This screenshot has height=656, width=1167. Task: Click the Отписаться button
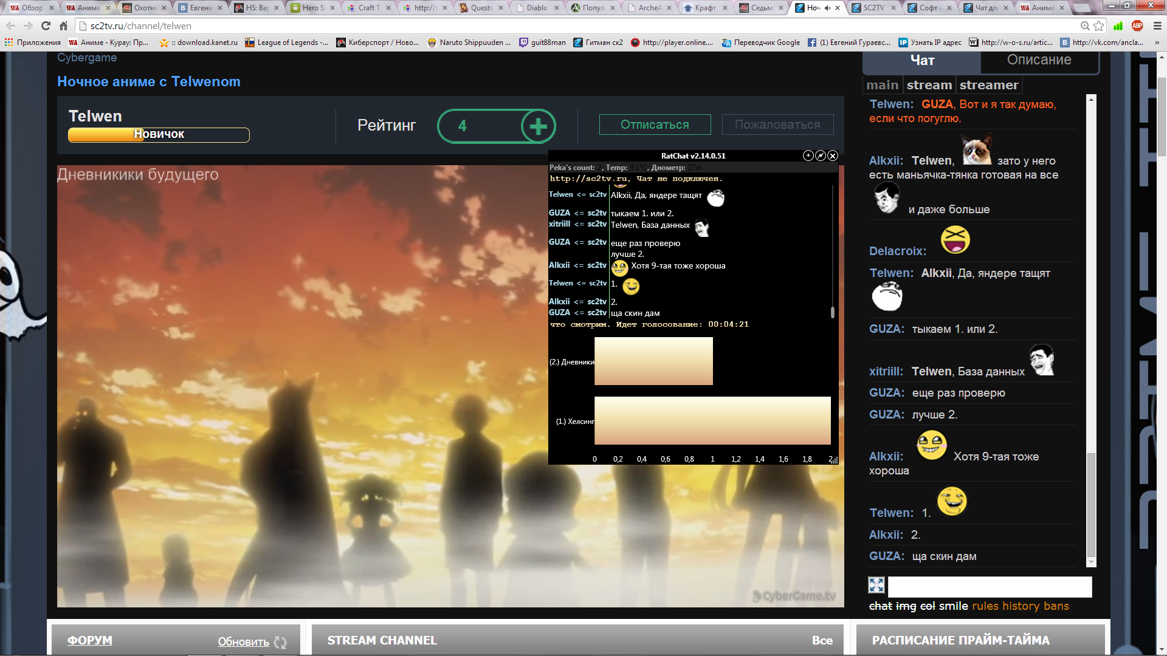click(655, 125)
